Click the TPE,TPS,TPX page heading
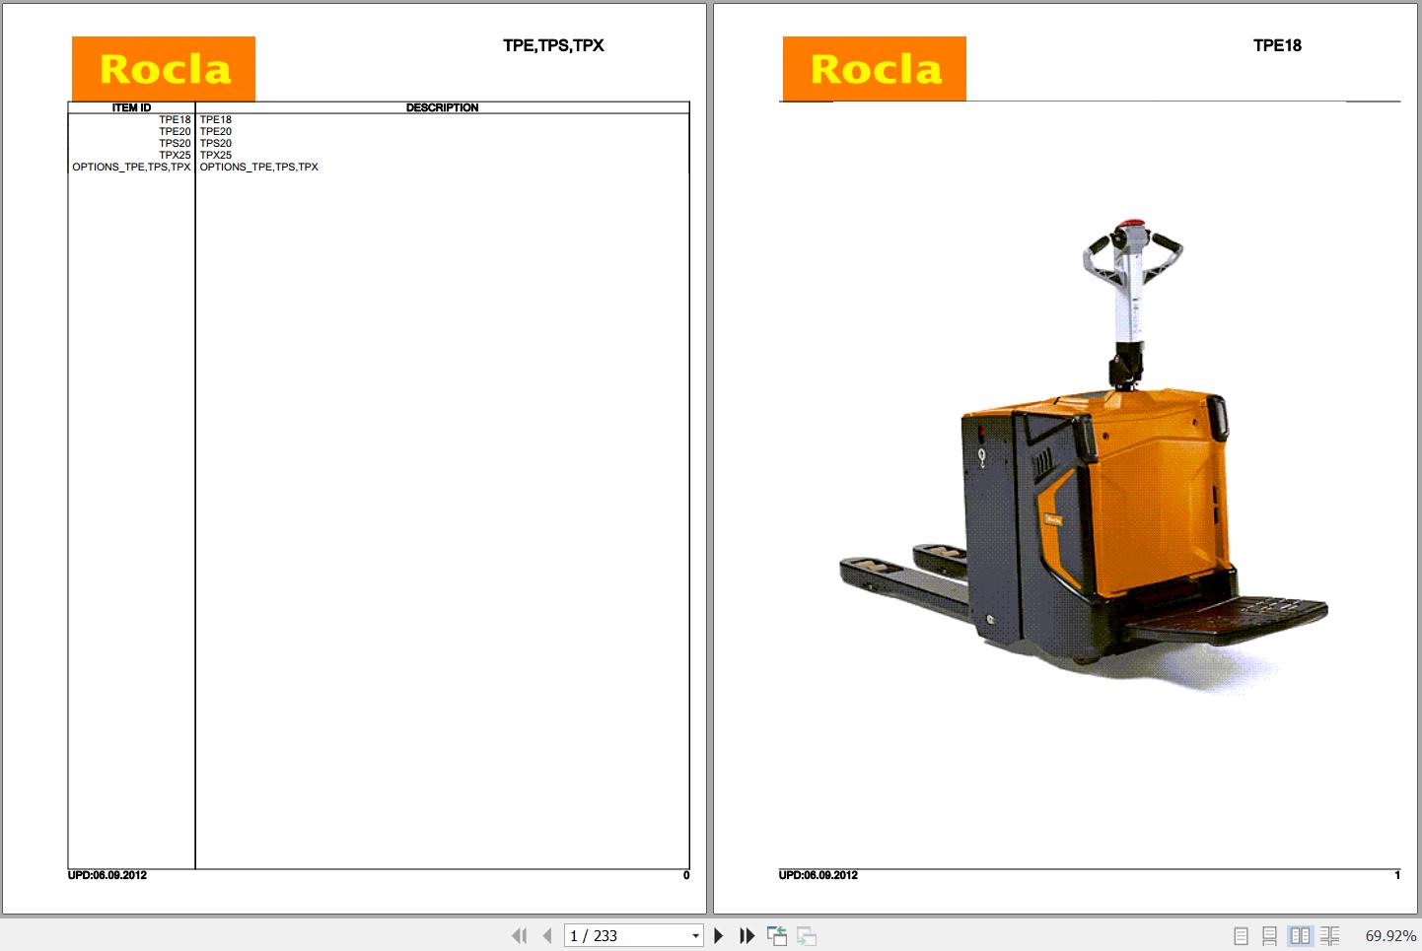This screenshot has width=1422, height=951. [x=553, y=45]
